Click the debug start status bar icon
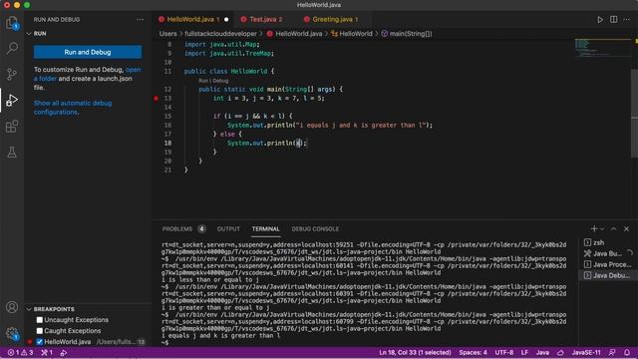638x359 pixels. tap(64, 352)
